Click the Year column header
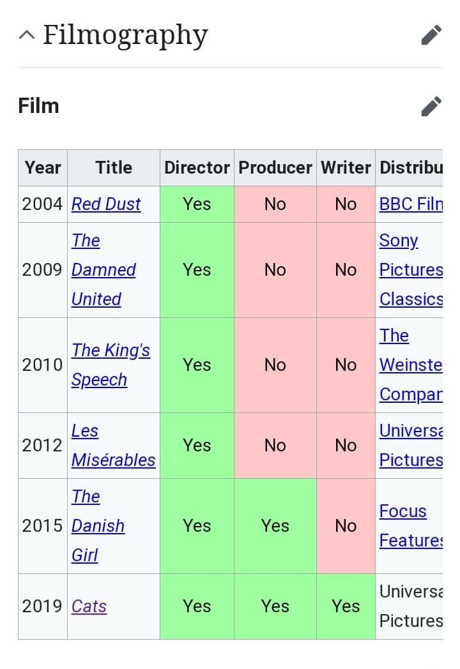Image resolution: width=460 pixels, height=669 pixels. coord(43,168)
